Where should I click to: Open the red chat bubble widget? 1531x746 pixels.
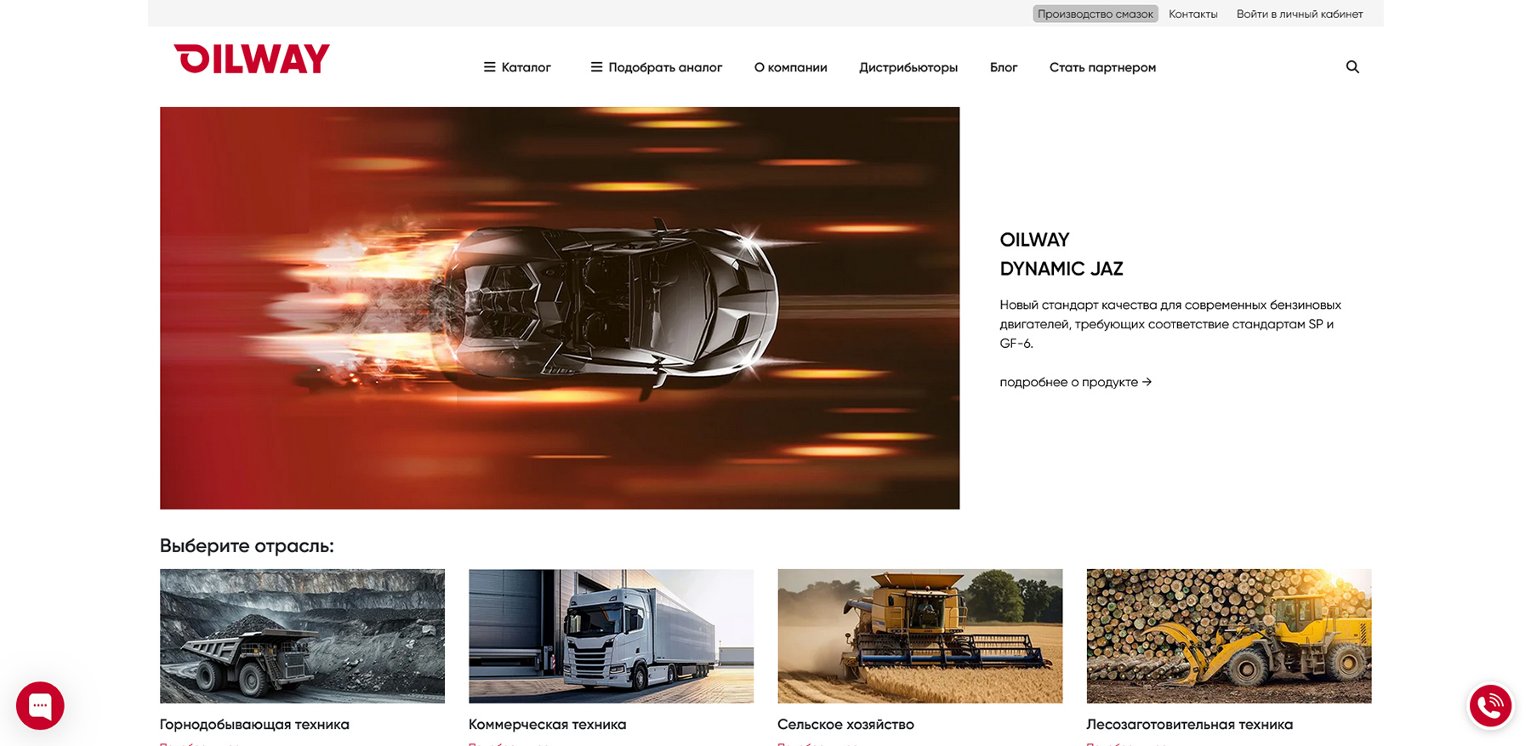point(40,705)
